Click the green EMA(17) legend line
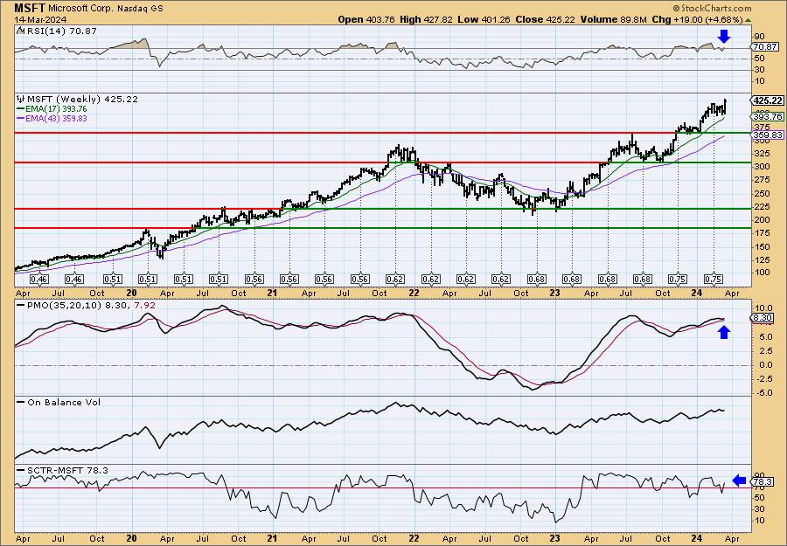The width and height of the screenshot is (787, 546). [x=21, y=109]
